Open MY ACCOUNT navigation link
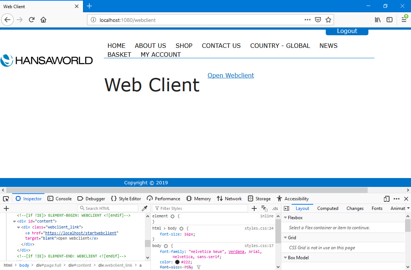The image size is (411, 270). (161, 55)
